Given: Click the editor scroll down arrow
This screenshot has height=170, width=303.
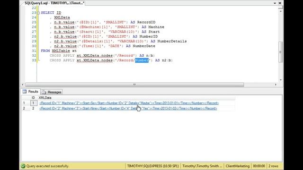Looking at the screenshot, I should (x=280, y=80).
